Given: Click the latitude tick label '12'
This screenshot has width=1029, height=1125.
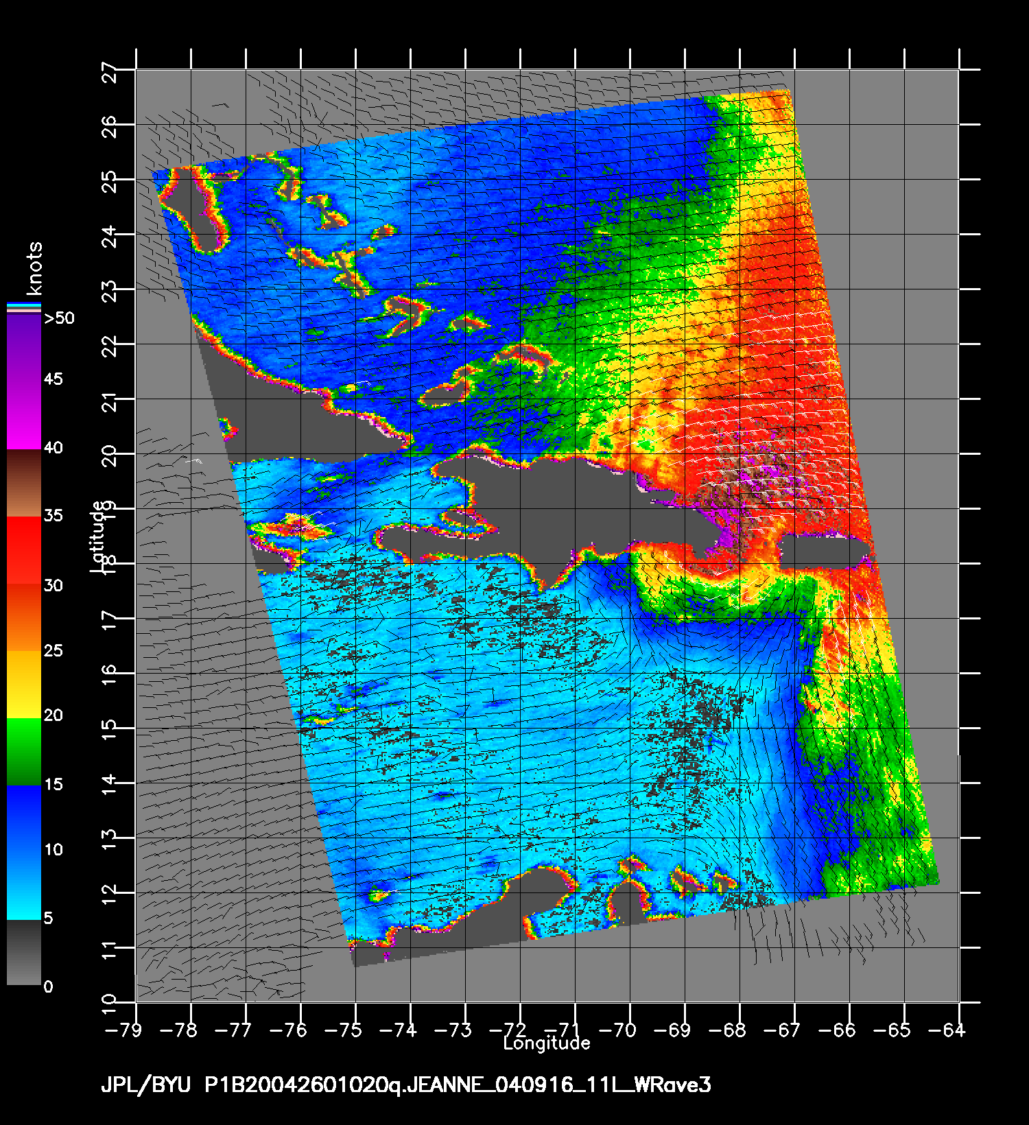Looking at the screenshot, I should coord(109,895).
